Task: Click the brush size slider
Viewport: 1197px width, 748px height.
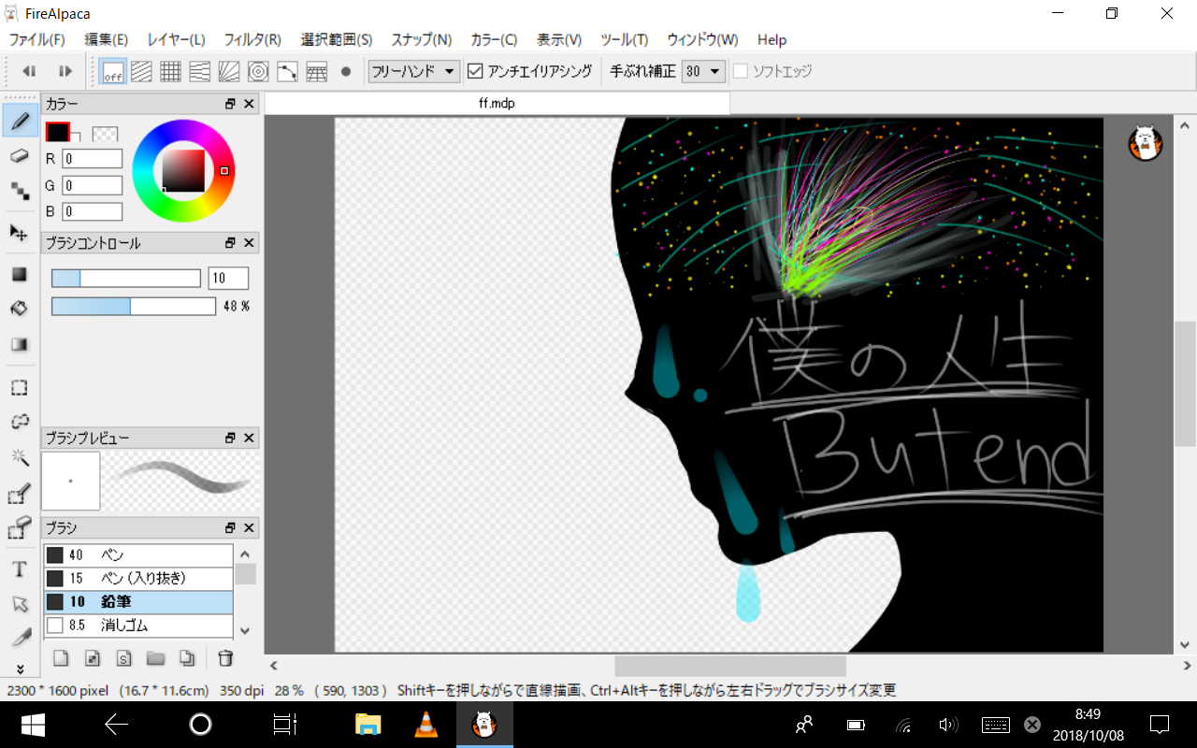Action: 126,278
